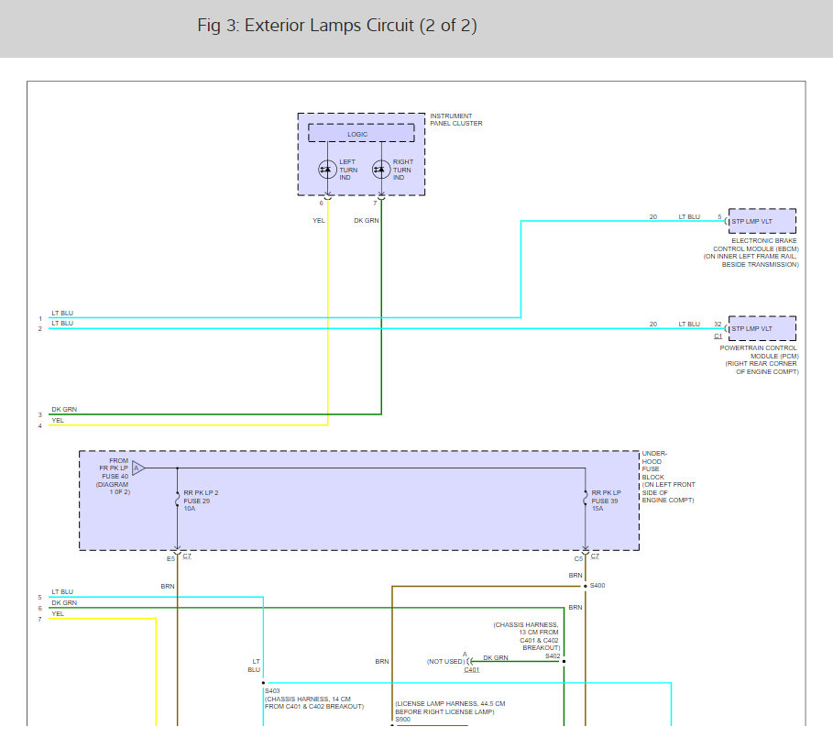Screen dimensions: 833x749
Task: Click the BRN label beside terminal E5 wire
Action: (x=168, y=587)
